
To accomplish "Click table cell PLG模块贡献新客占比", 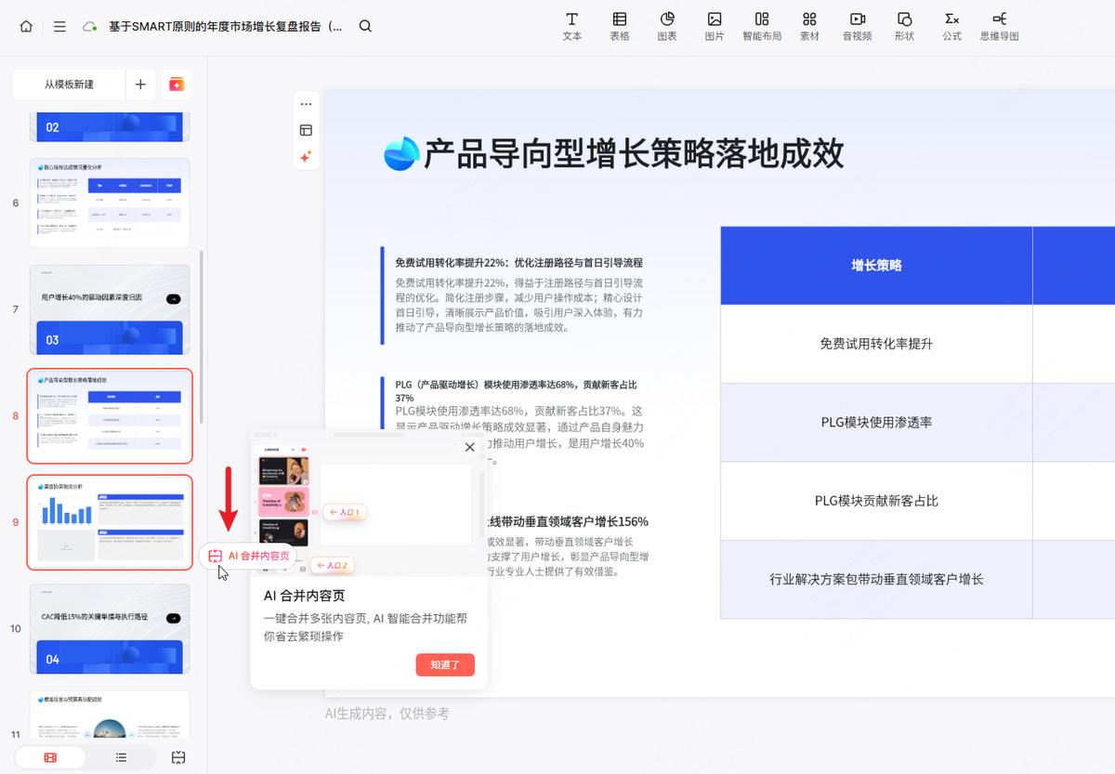I will [876, 501].
